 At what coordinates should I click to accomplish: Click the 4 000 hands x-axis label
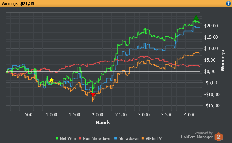(x=190, y=115)
